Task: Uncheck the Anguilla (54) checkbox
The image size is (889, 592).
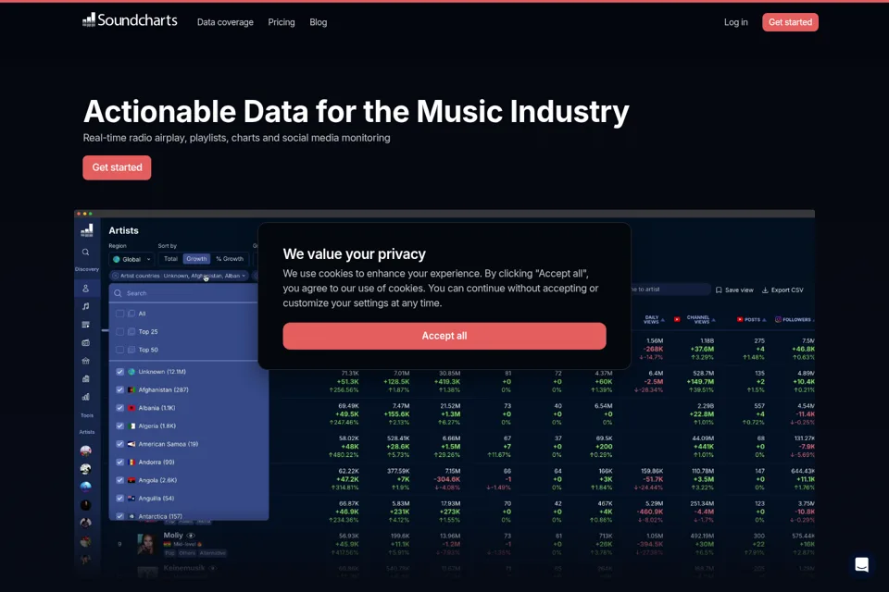Action: [119, 499]
